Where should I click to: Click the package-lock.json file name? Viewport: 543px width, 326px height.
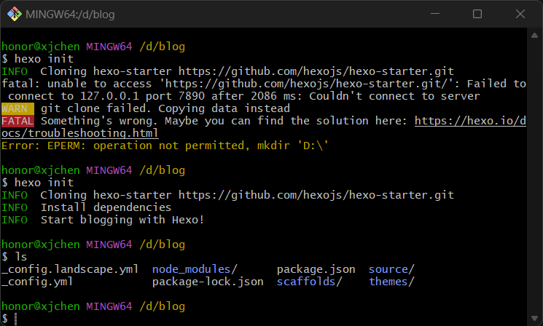point(208,282)
